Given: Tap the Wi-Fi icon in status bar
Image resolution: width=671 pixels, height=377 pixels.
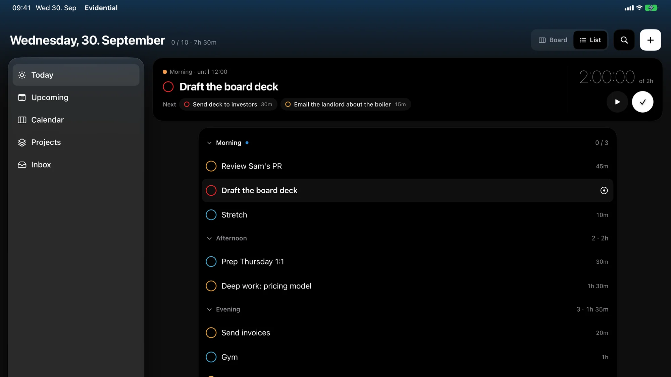Looking at the screenshot, I should click(x=639, y=8).
